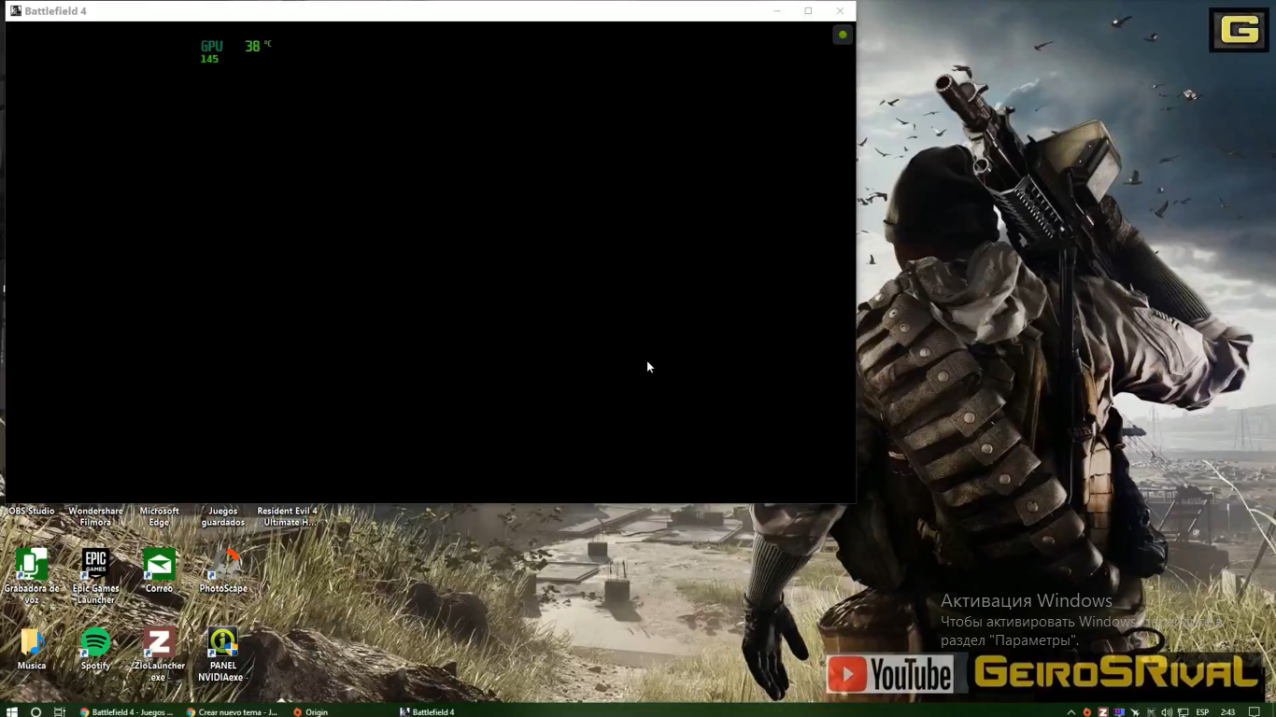Open Task View on the taskbar
The height and width of the screenshot is (717, 1276).
point(59,711)
